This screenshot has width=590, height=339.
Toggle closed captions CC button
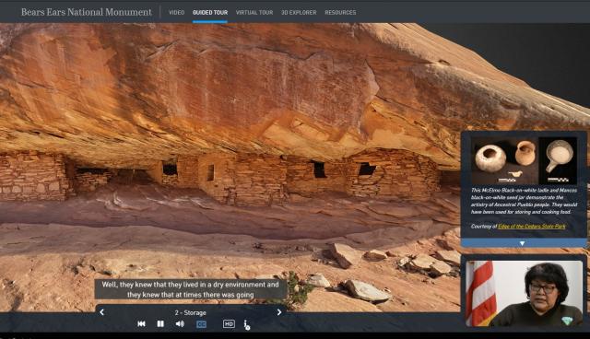pos(201,324)
